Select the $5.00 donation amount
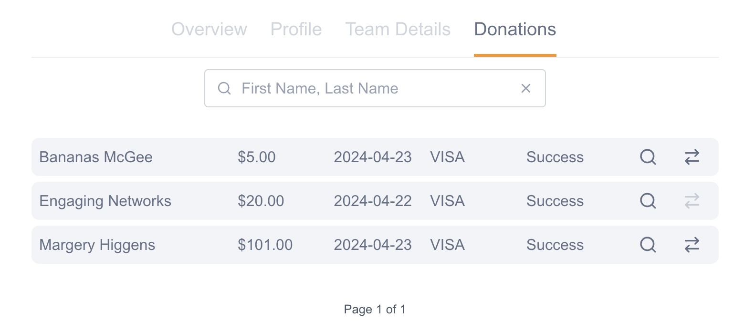755x332 pixels. point(256,157)
